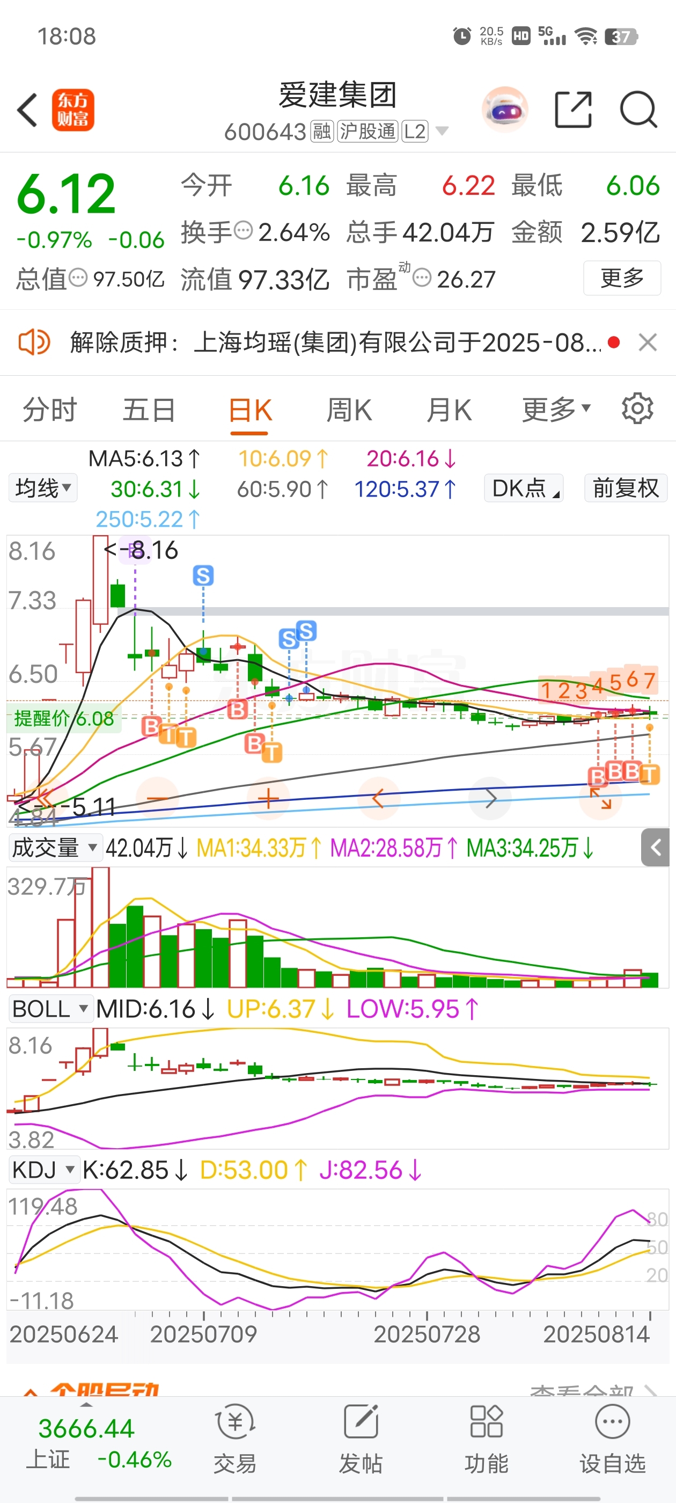Switch to 分时 tab

[x=49, y=409]
